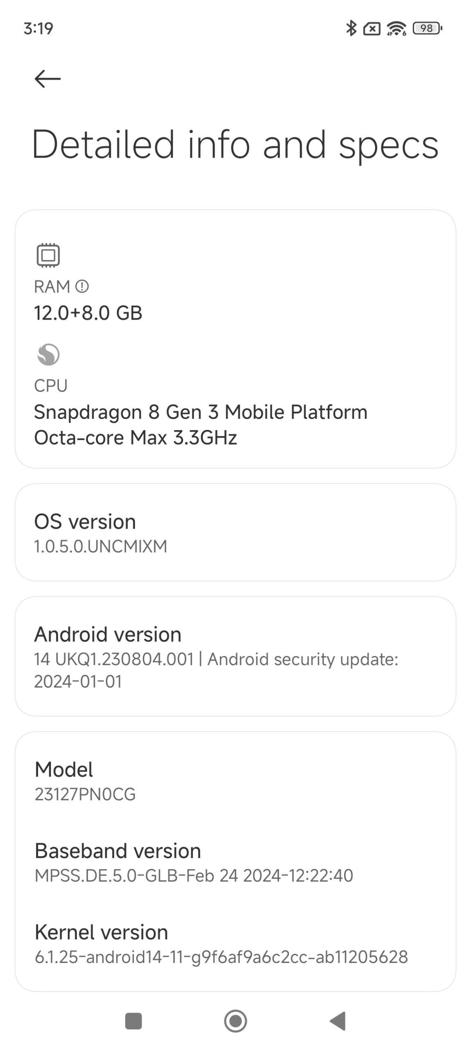Viewport: 471px width, 1049px height.
Task: Select the Model number row
Action: 235,781
